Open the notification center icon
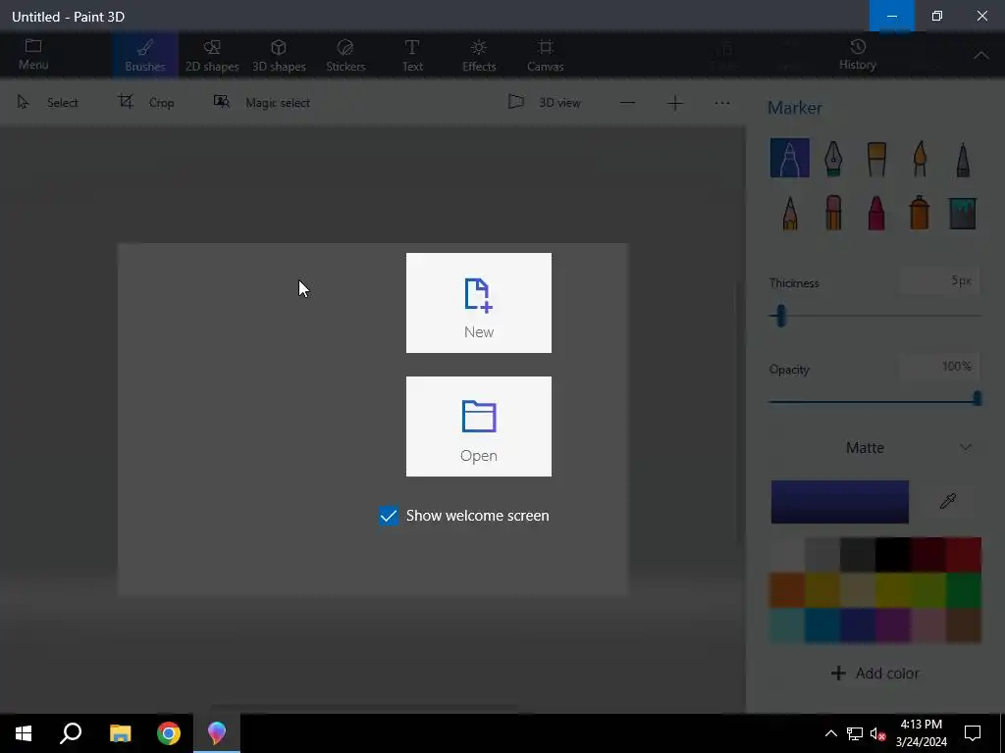The height and width of the screenshot is (753, 1005). pyautogui.click(x=973, y=733)
